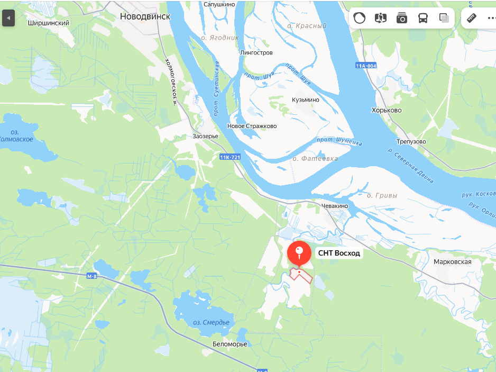Select the ruler distance tool
This screenshot has height=372, width=496.
point(471,18)
